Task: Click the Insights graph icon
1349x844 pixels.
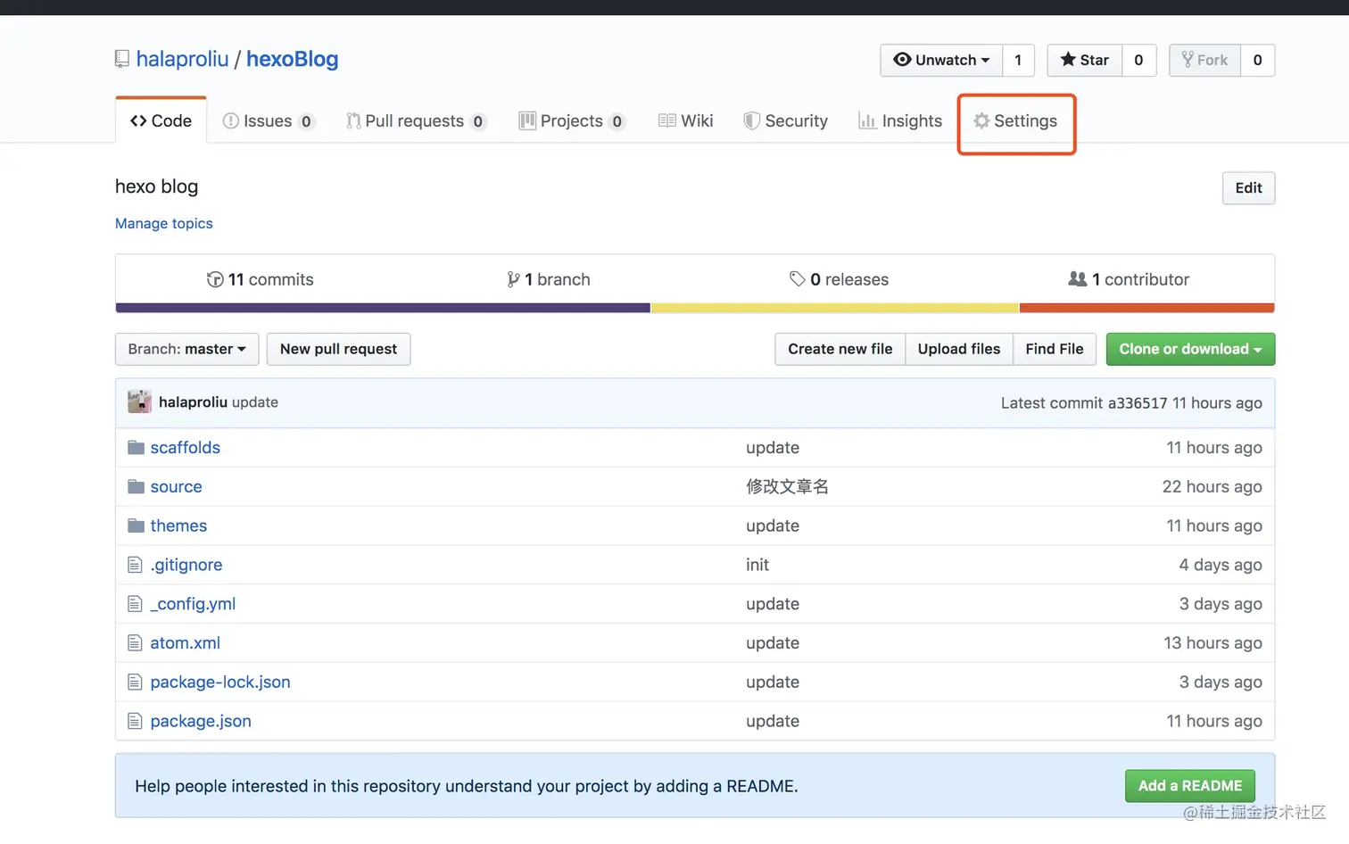Action: 867,120
